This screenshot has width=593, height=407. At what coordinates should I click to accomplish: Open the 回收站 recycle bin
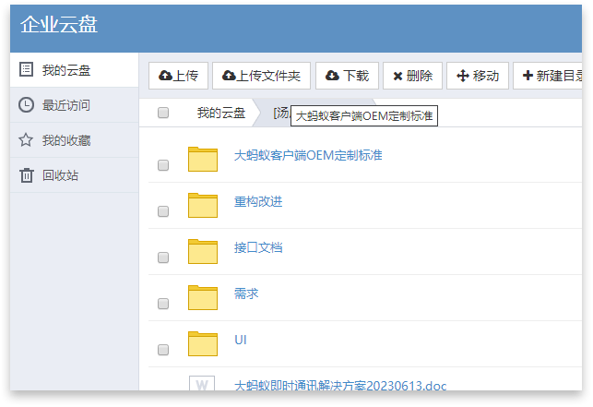[x=60, y=175]
